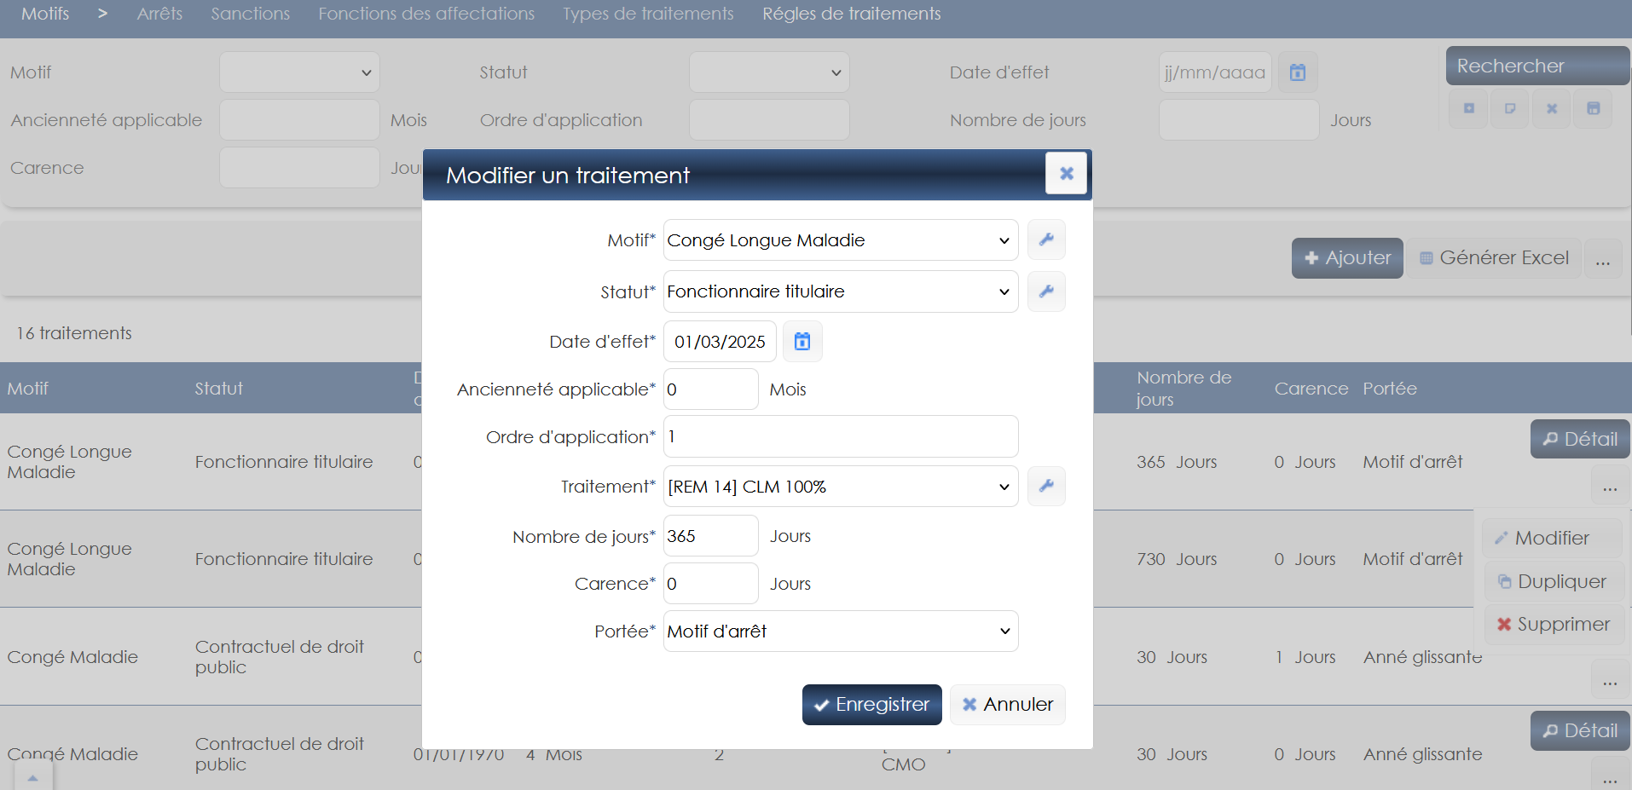Image resolution: width=1632 pixels, height=790 pixels.
Task: Open the Portée dropdown in the dialog
Action: coord(840,631)
